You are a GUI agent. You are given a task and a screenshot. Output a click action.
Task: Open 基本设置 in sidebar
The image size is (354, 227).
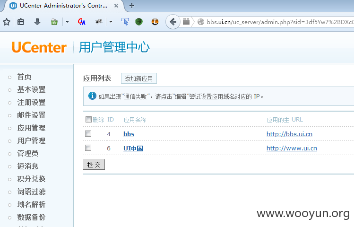[31, 89]
